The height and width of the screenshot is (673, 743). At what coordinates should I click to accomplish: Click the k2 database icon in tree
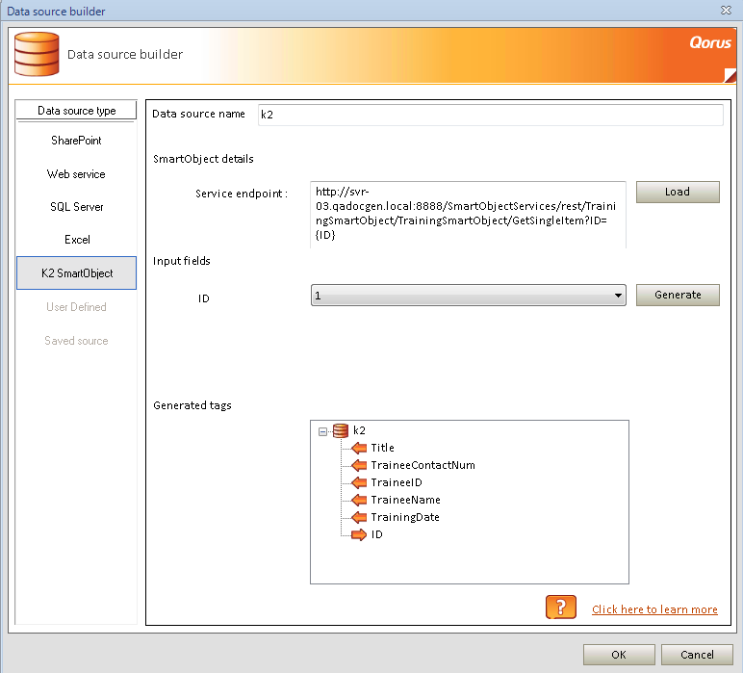tap(341, 430)
